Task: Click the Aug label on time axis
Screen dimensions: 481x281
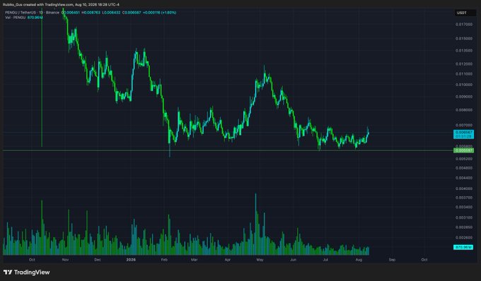Action: click(359, 260)
